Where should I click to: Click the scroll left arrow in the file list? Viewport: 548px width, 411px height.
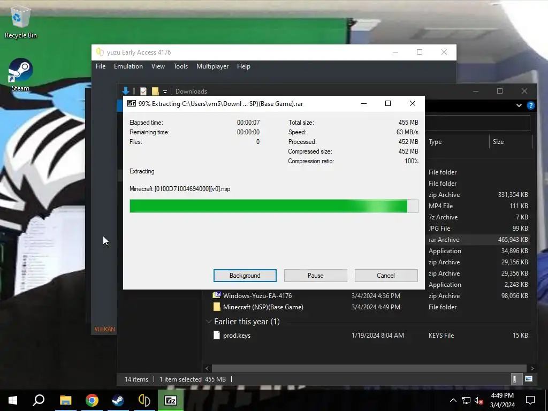click(207, 368)
